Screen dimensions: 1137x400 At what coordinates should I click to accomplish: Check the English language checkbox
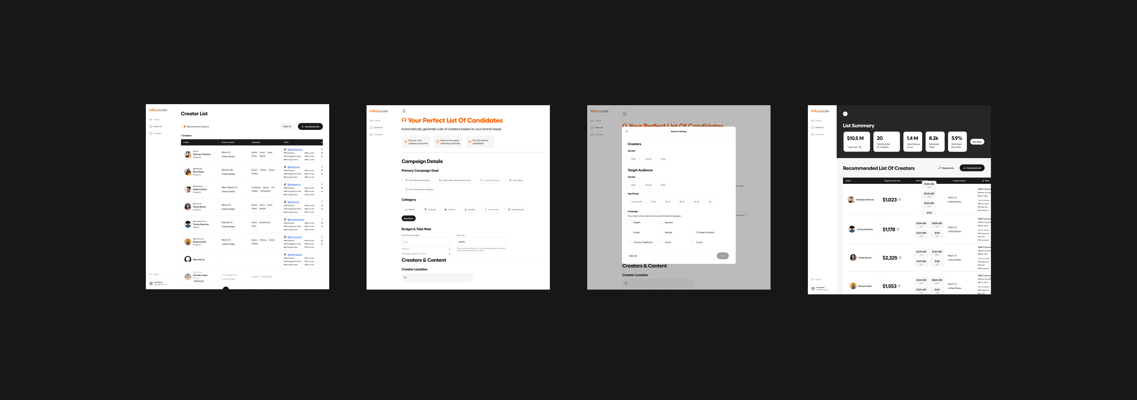click(x=629, y=223)
